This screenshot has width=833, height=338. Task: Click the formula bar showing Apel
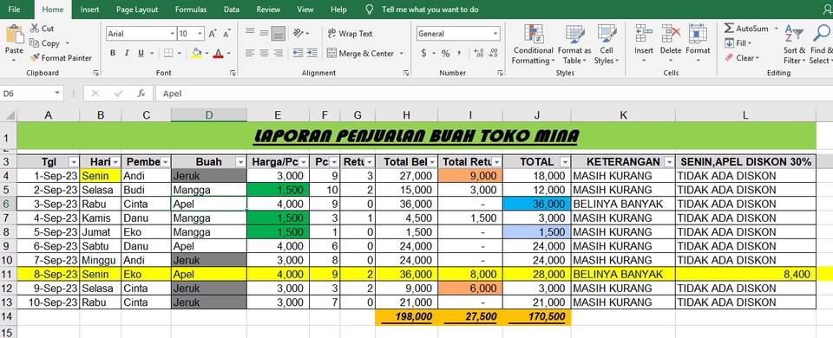pos(494,94)
